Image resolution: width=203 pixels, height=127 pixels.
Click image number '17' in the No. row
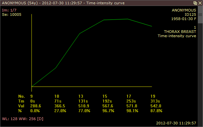tap(129, 96)
